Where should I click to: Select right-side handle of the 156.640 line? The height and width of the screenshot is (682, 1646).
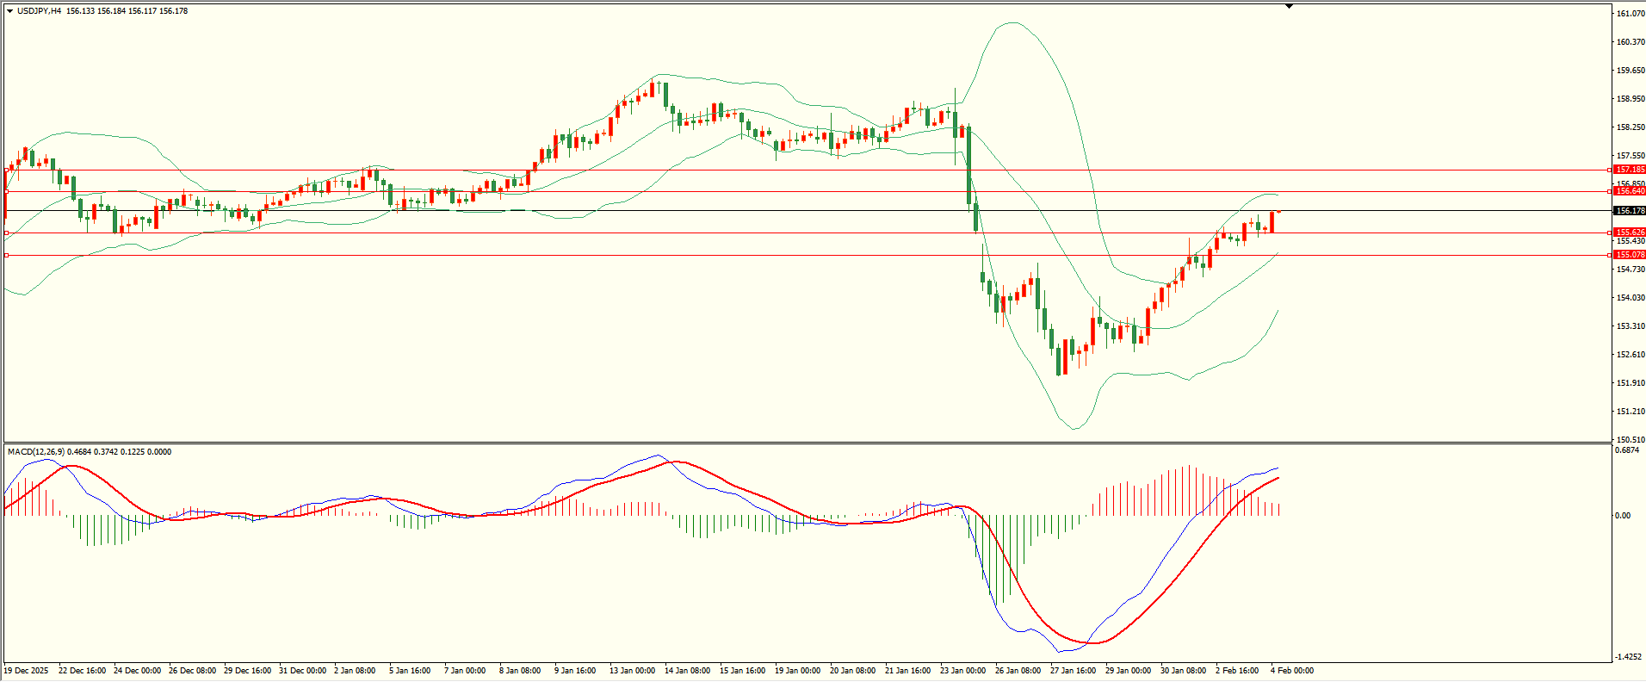tap(1610, 191)
